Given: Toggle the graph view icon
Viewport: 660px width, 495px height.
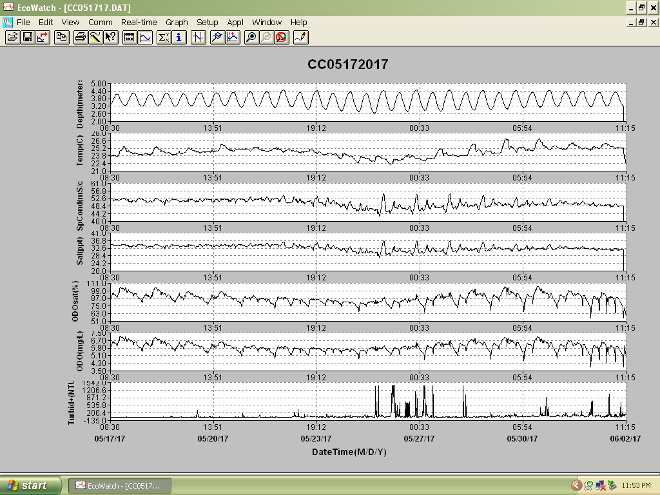Looking at the screenshot, I should click(x=145, y=37).
